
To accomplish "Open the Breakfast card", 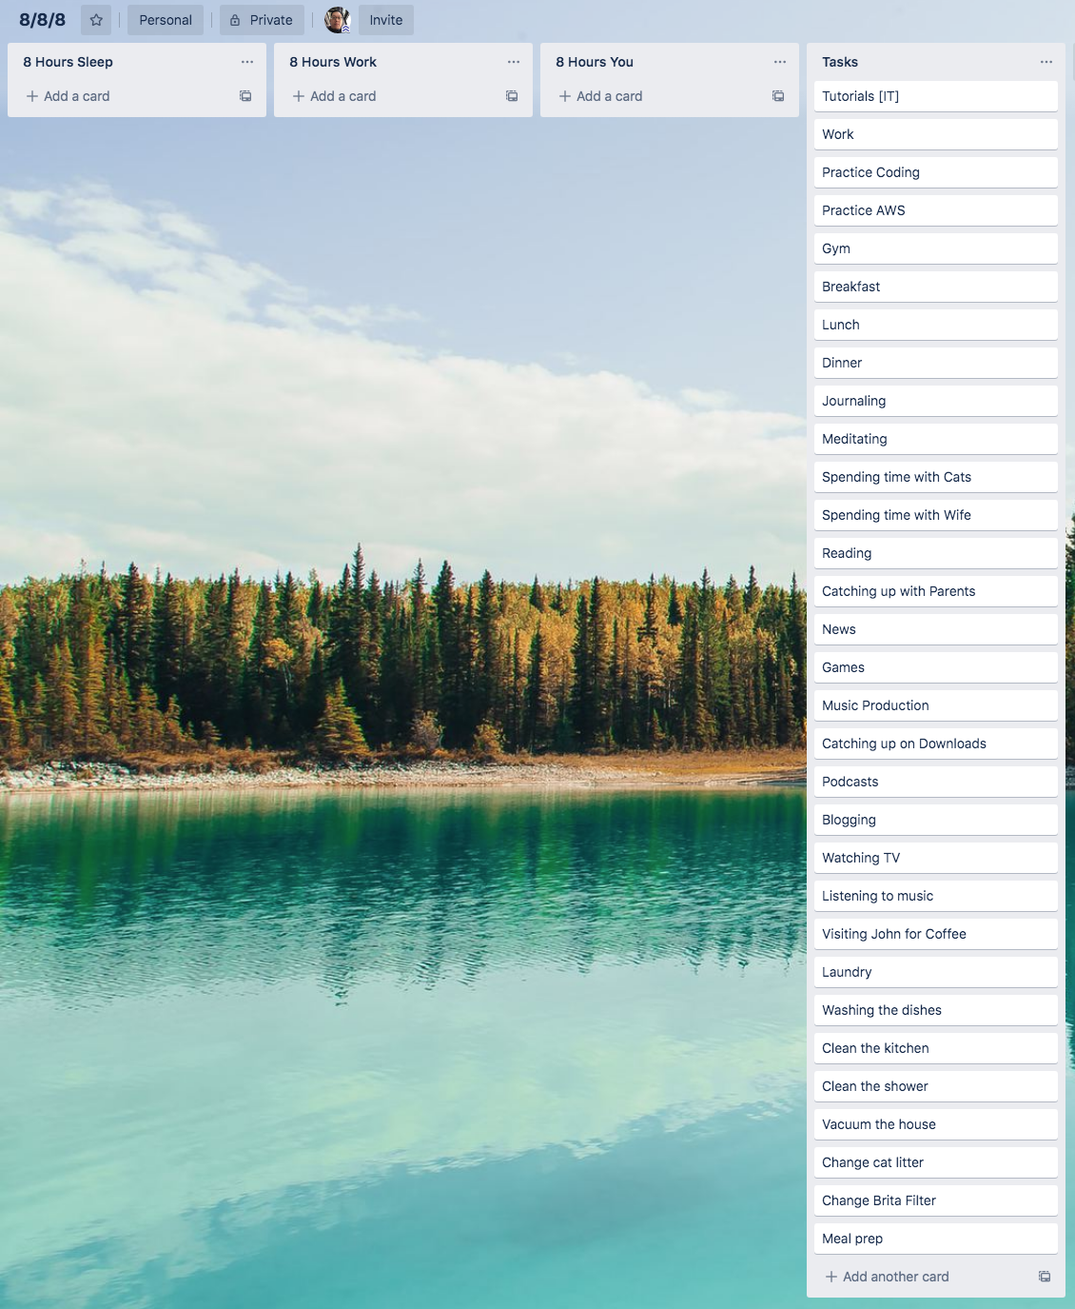I will click(x=936, y=287).
